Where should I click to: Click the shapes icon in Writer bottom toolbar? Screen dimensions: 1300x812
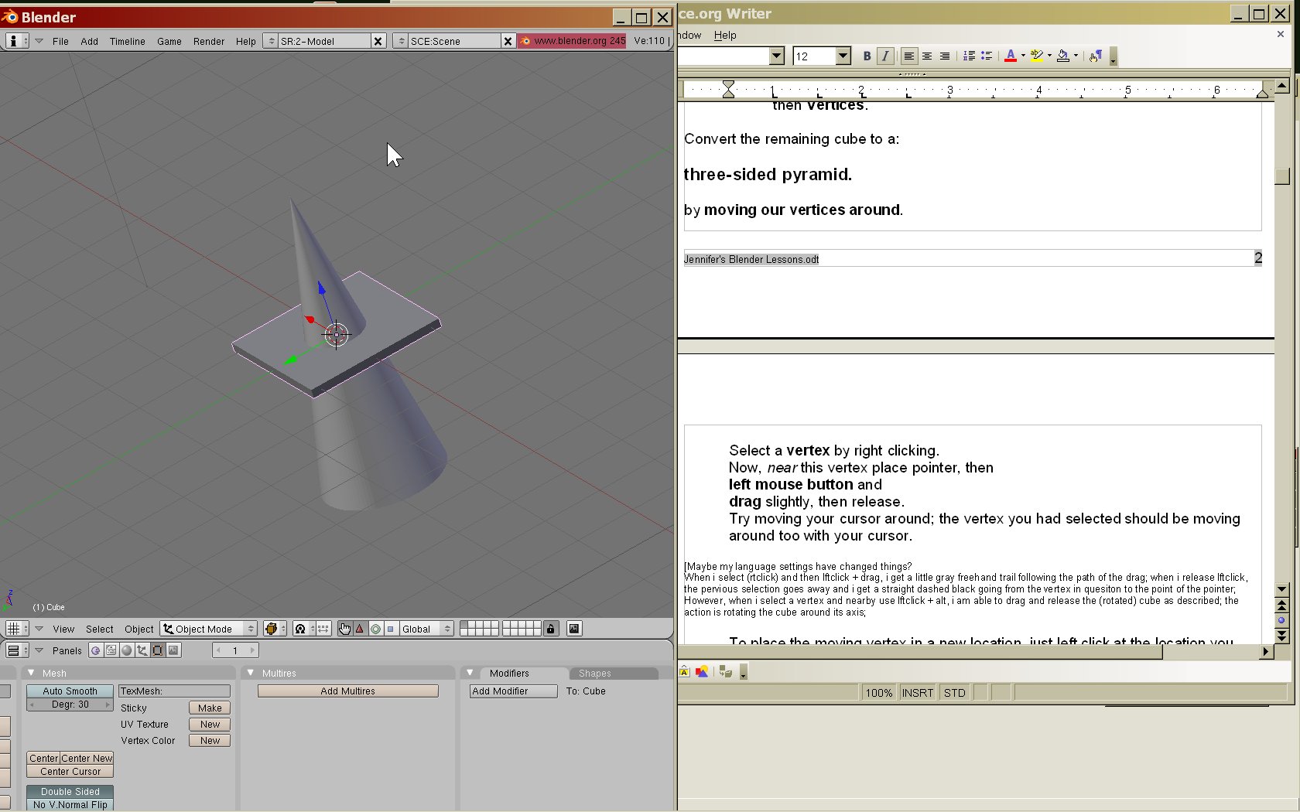[702, 671]
